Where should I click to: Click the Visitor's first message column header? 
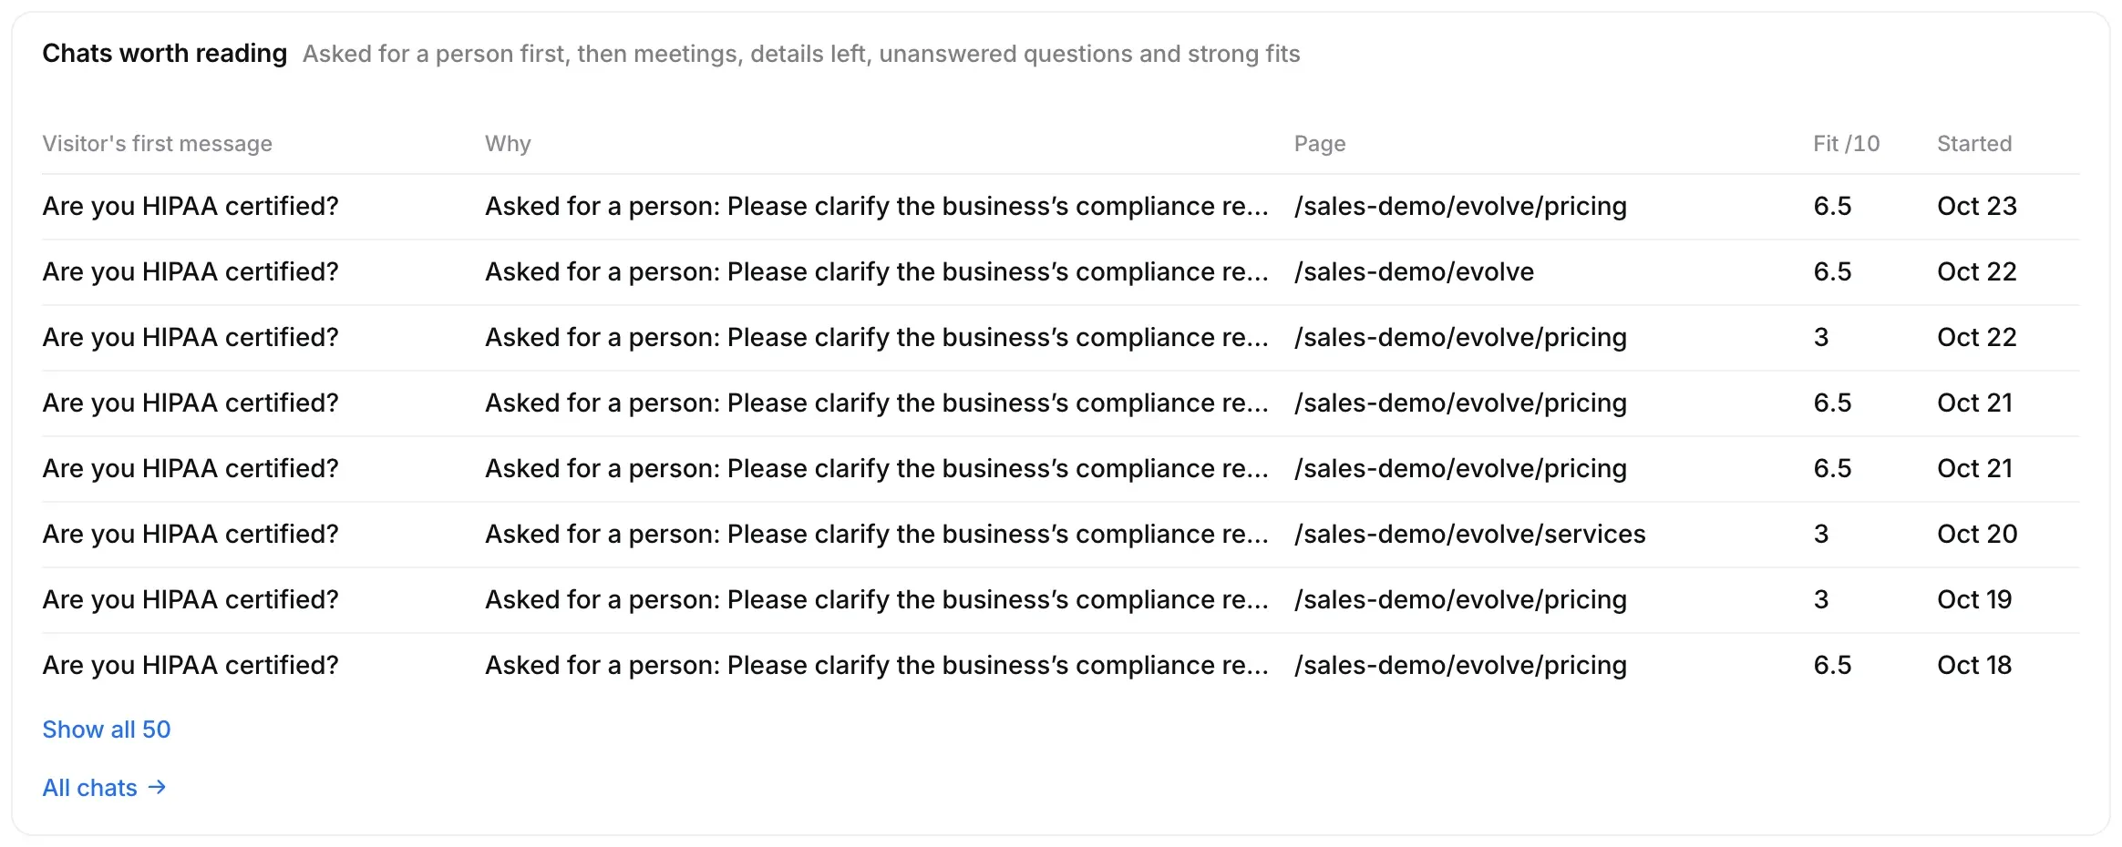coord(157,144)
